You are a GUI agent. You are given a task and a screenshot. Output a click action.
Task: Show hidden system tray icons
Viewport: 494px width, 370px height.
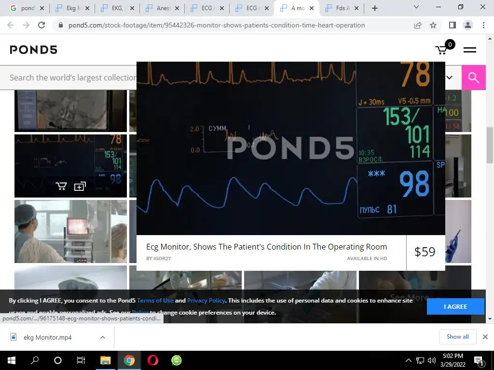point(408,360)
